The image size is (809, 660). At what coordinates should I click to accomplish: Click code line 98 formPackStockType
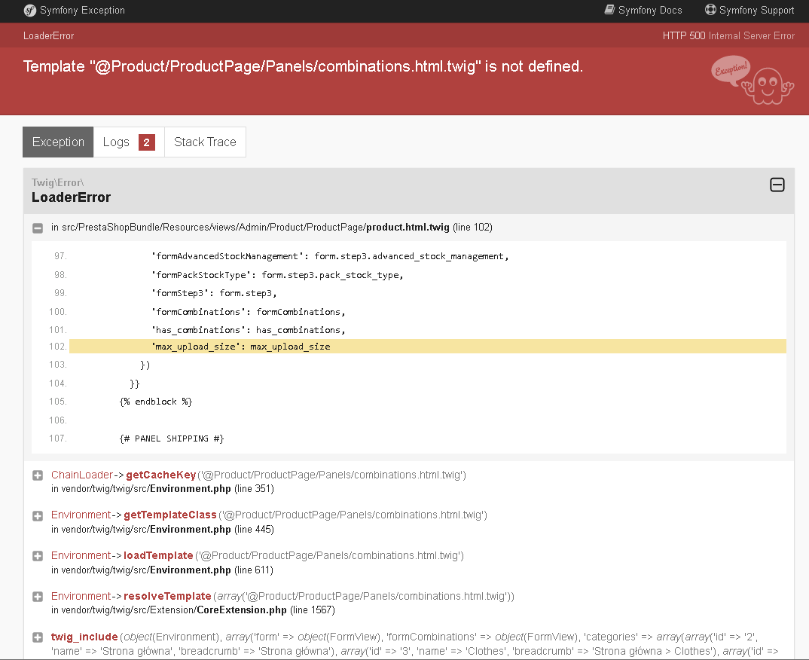click(x=277, y=275)
